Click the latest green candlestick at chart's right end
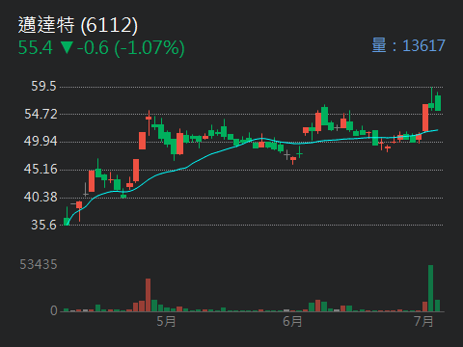This screenshot has height=347, width=463. coord(438,102)
